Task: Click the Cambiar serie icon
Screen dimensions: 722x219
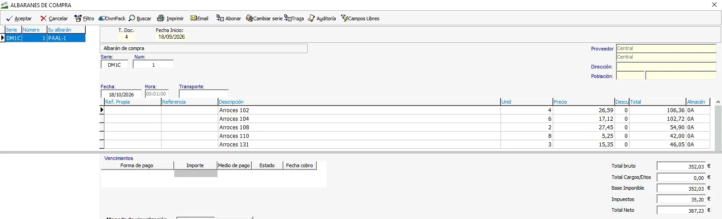Action: [x=250, y=18]
